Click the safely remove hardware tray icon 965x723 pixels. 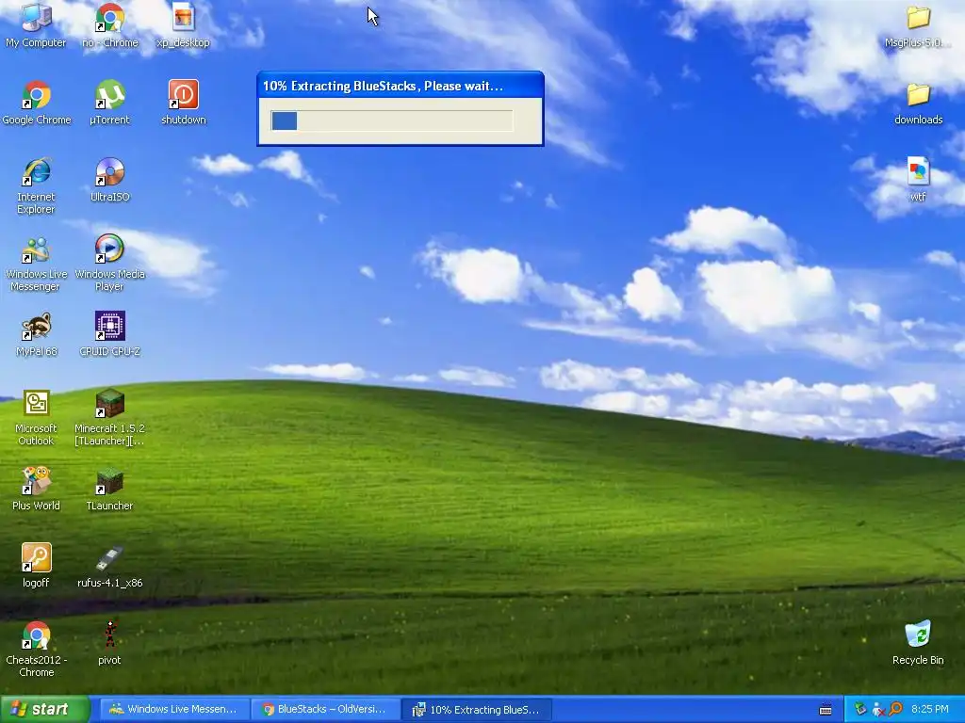click(860, 709)
